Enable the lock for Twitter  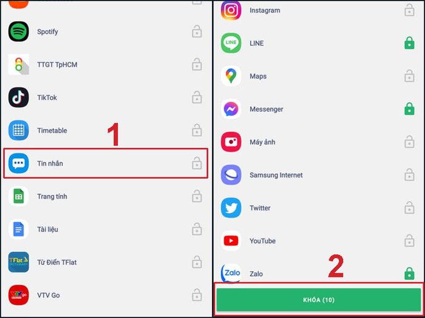click(409, 208)
